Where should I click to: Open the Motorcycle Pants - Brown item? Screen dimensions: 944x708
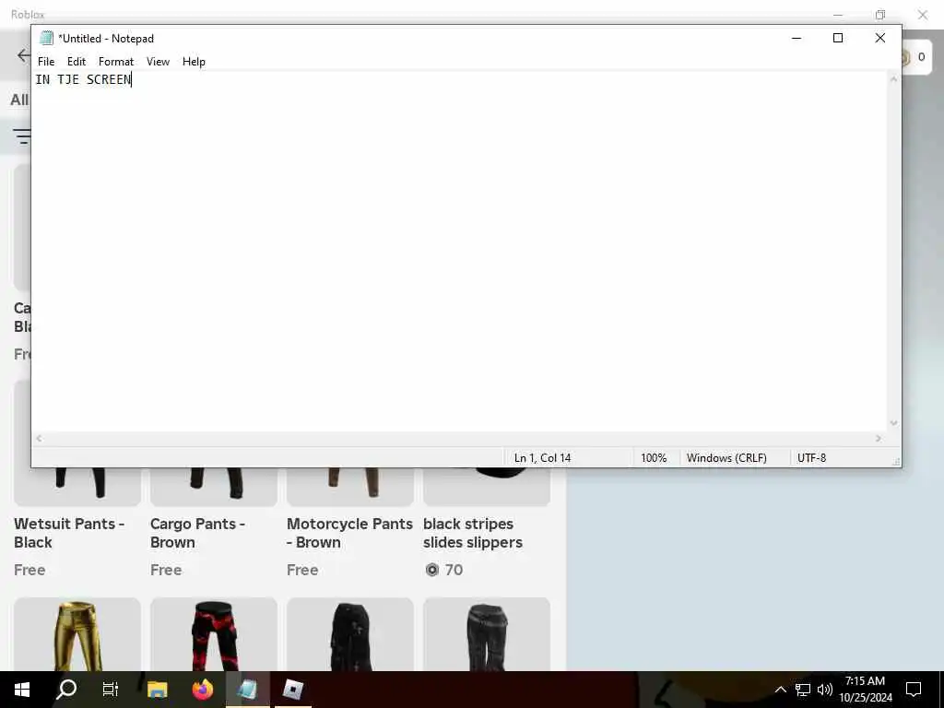click(349, 533)
